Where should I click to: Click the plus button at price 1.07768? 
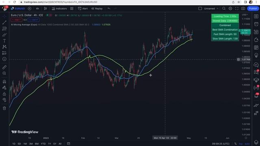pyautogui.click(x=238, y=60)
